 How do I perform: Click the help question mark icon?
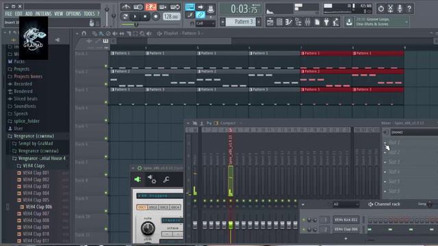[409, 9]
